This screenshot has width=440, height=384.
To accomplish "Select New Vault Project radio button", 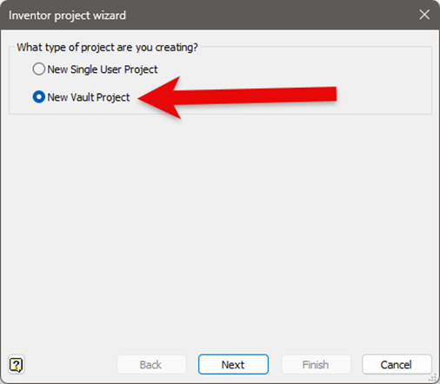I will click(39, 97).
